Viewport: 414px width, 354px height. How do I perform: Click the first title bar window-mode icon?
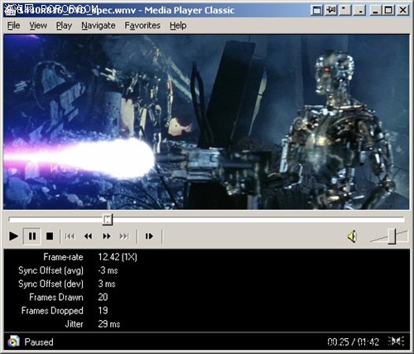pos(316,11)
